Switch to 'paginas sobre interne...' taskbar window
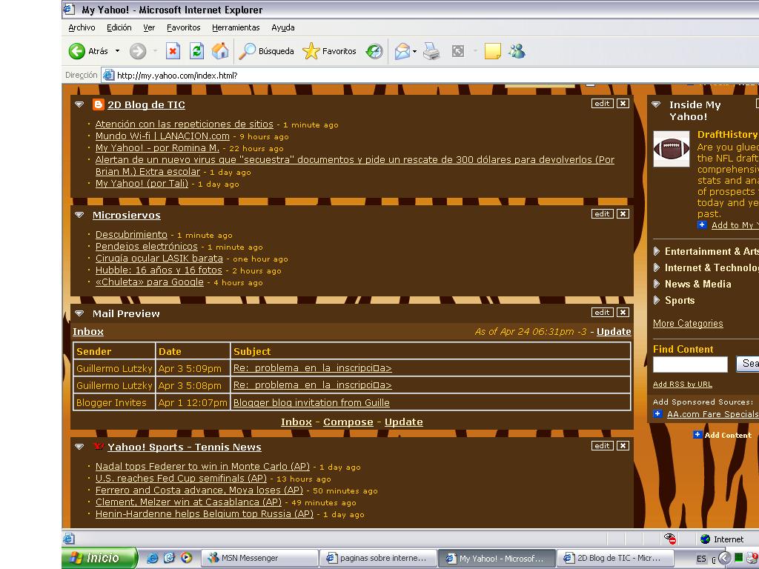The image size is (759, 569). 378,559
